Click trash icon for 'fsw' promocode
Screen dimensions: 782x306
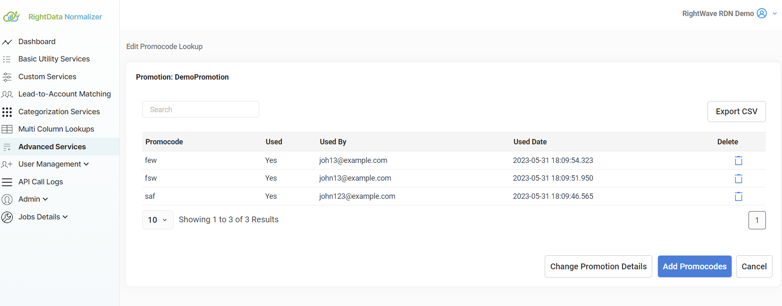pos(738,179)
